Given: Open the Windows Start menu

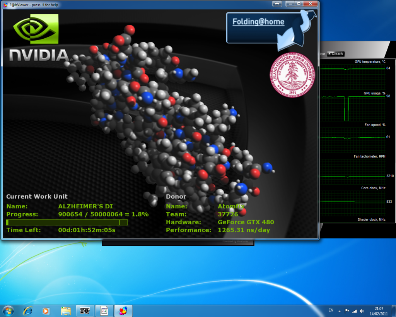Looking at the screenshot, I should pos(8,311).
